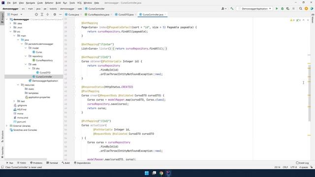Open the Terminal tool window

52,163
